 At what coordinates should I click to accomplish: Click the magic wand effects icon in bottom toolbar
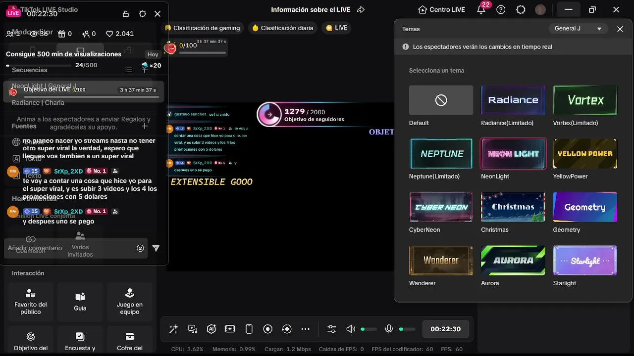click(x=173, y=329)
